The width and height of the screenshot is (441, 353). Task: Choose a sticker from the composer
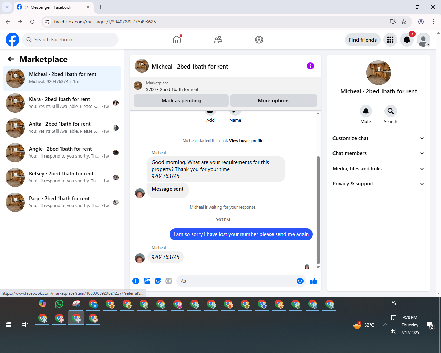(158, 281)
